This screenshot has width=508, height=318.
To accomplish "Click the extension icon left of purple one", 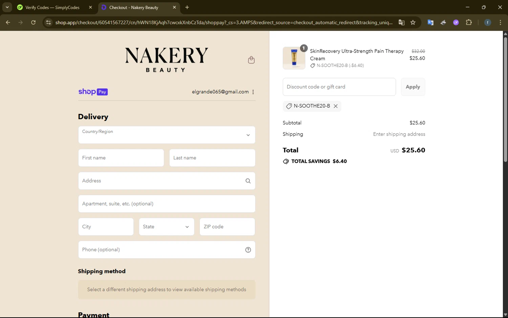I will [443, 22].
